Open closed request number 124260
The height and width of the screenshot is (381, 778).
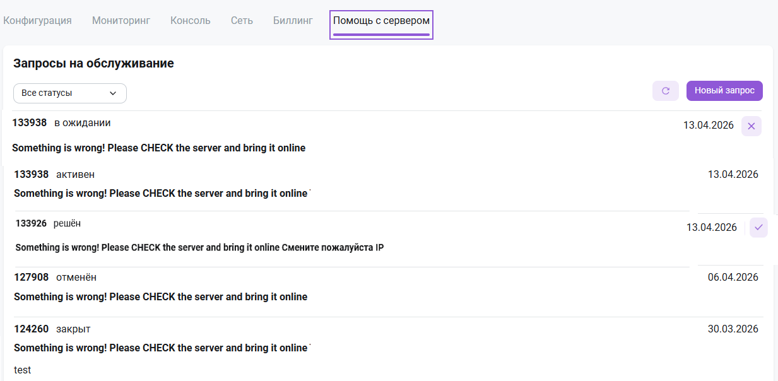31,329
